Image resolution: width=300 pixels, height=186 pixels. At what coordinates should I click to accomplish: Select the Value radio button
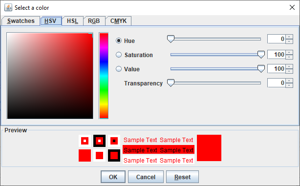119,69
